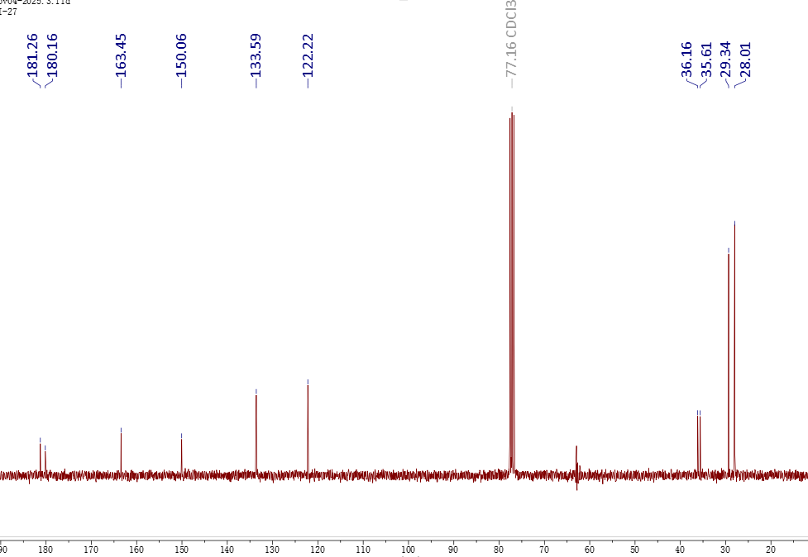Click the 28.01 peak label
The image size is (808, 557).
(x=745, y=60)
